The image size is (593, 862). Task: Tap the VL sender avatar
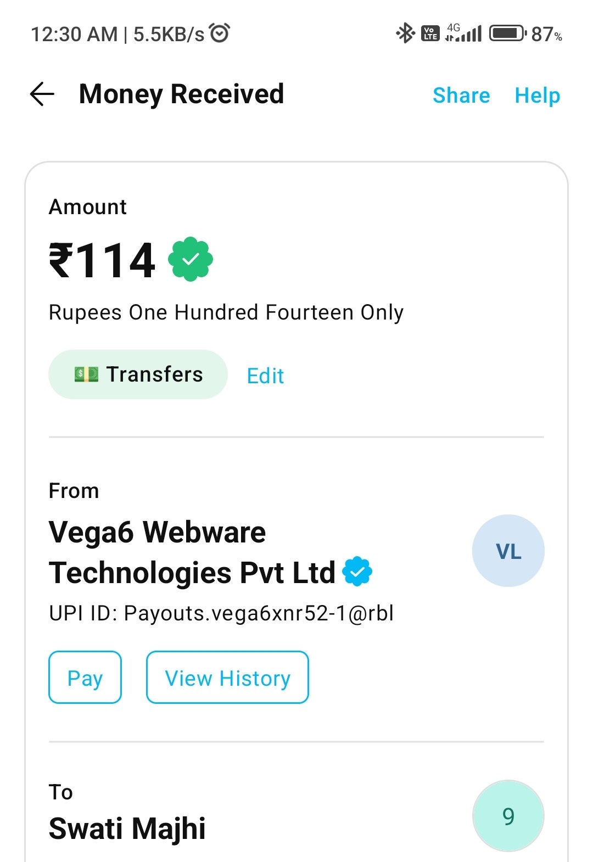pos(508,551)
